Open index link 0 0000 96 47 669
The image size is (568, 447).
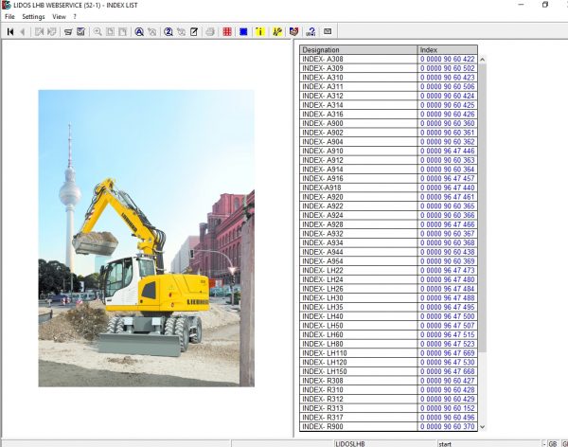(448, 353)
